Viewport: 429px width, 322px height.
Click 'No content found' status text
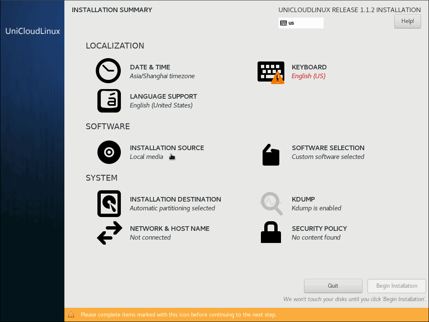coord(316,238)
